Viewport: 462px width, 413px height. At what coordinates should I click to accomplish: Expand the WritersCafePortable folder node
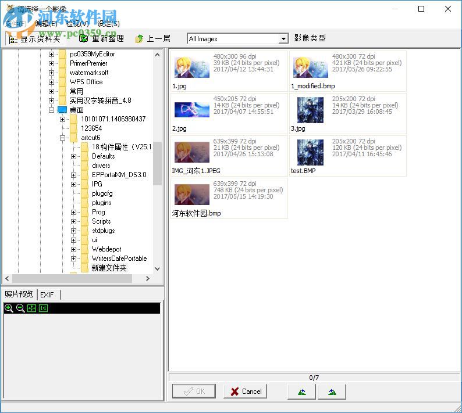click(x=74, y=258)
